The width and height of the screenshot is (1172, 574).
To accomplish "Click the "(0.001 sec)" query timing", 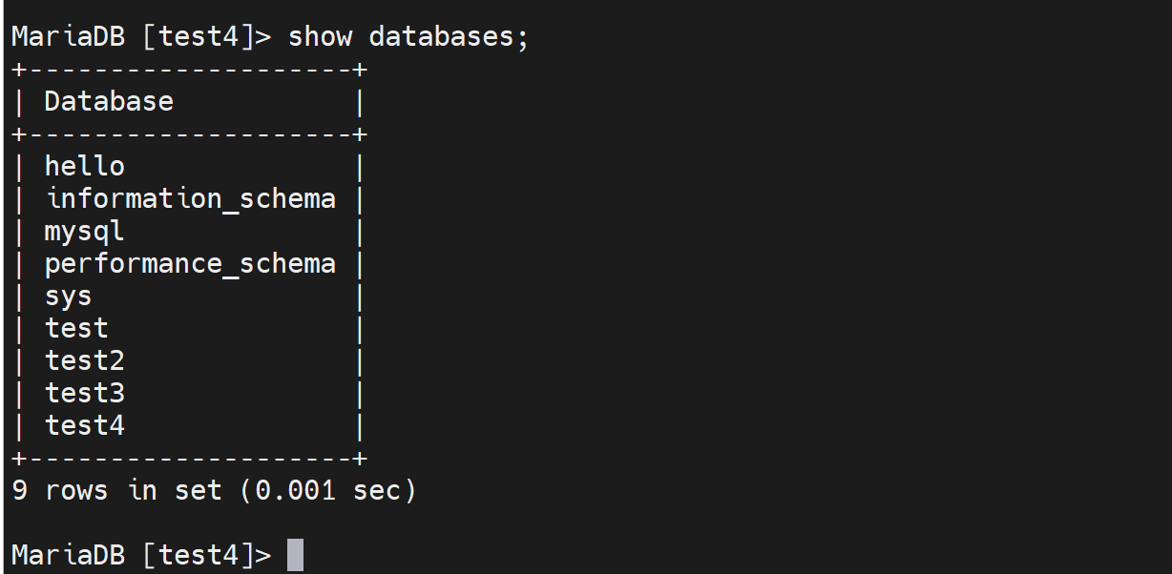I will coord(328,491).
